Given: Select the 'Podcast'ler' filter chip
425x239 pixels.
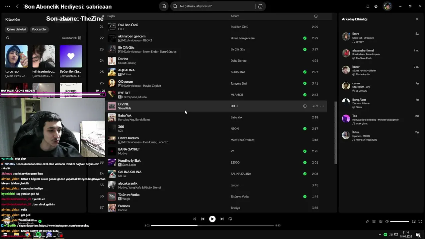Looking at the screenshot, I should tap(39, 29).
